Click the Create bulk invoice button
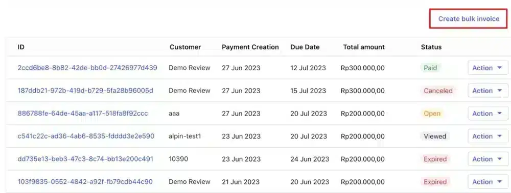 coord(468,19)
